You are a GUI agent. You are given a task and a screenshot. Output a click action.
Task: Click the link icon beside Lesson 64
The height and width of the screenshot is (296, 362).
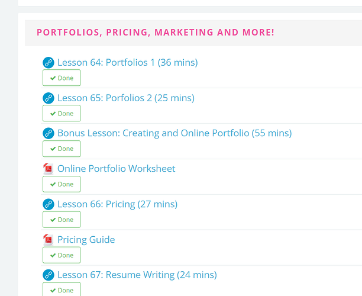pos(49,63)
